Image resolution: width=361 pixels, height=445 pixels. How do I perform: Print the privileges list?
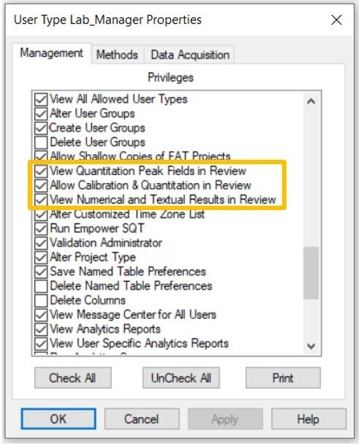click(283, 378)
